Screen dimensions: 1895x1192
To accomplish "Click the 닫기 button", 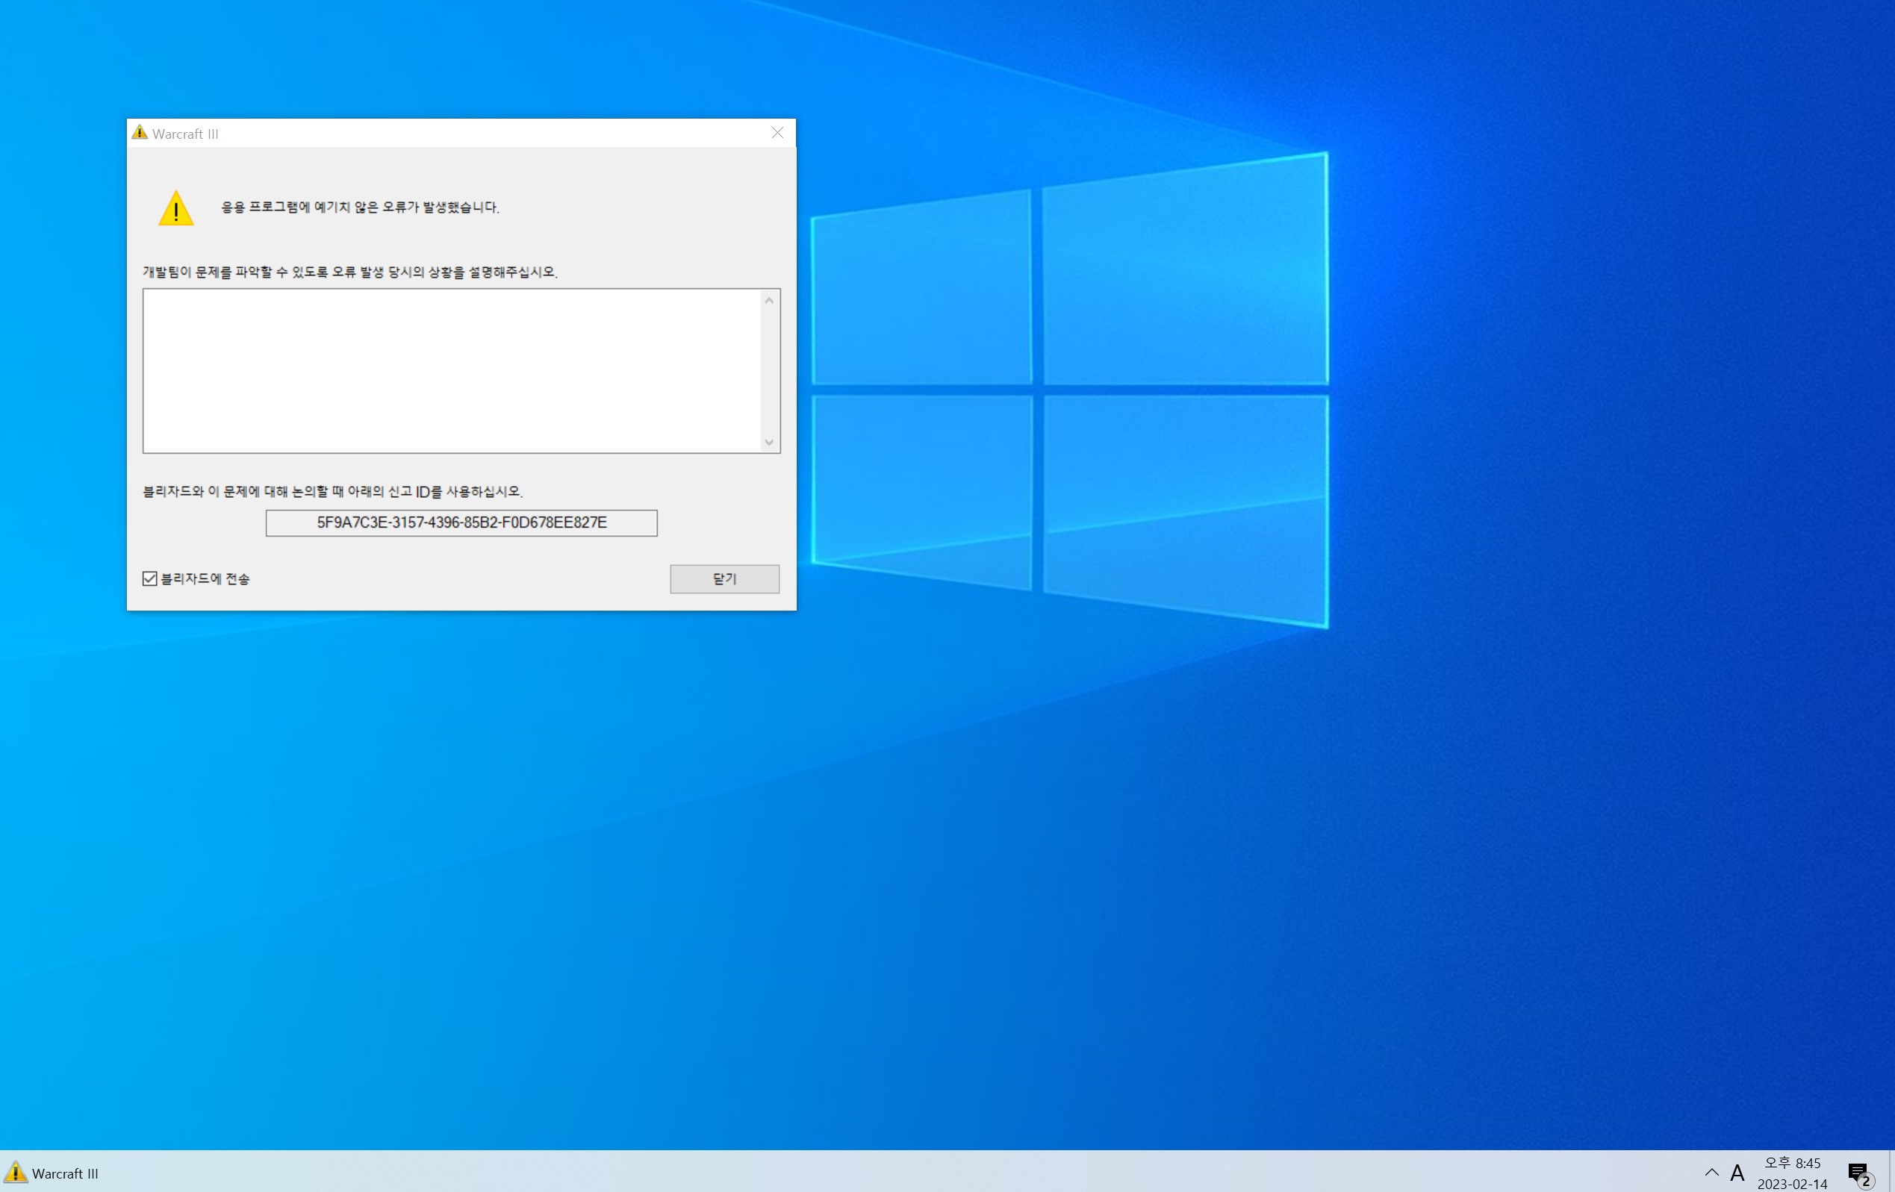I will coord(724,578).
